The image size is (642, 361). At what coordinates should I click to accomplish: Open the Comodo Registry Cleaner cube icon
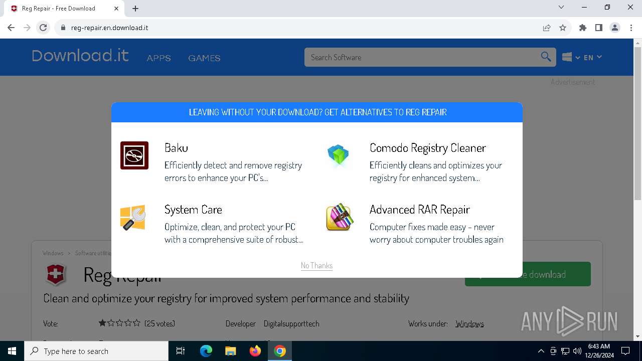[338, 155]
